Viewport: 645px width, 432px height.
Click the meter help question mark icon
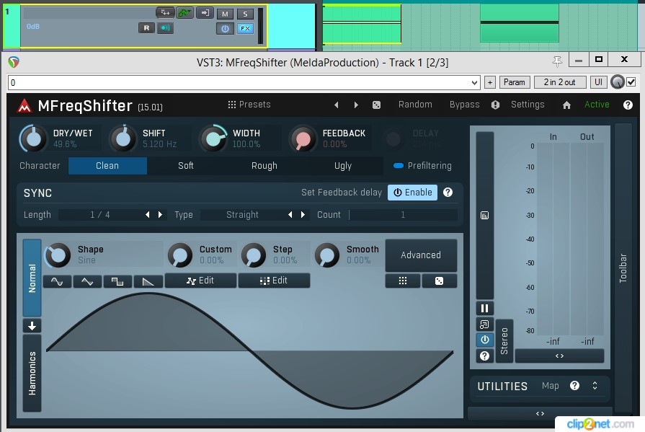(484, 356)
